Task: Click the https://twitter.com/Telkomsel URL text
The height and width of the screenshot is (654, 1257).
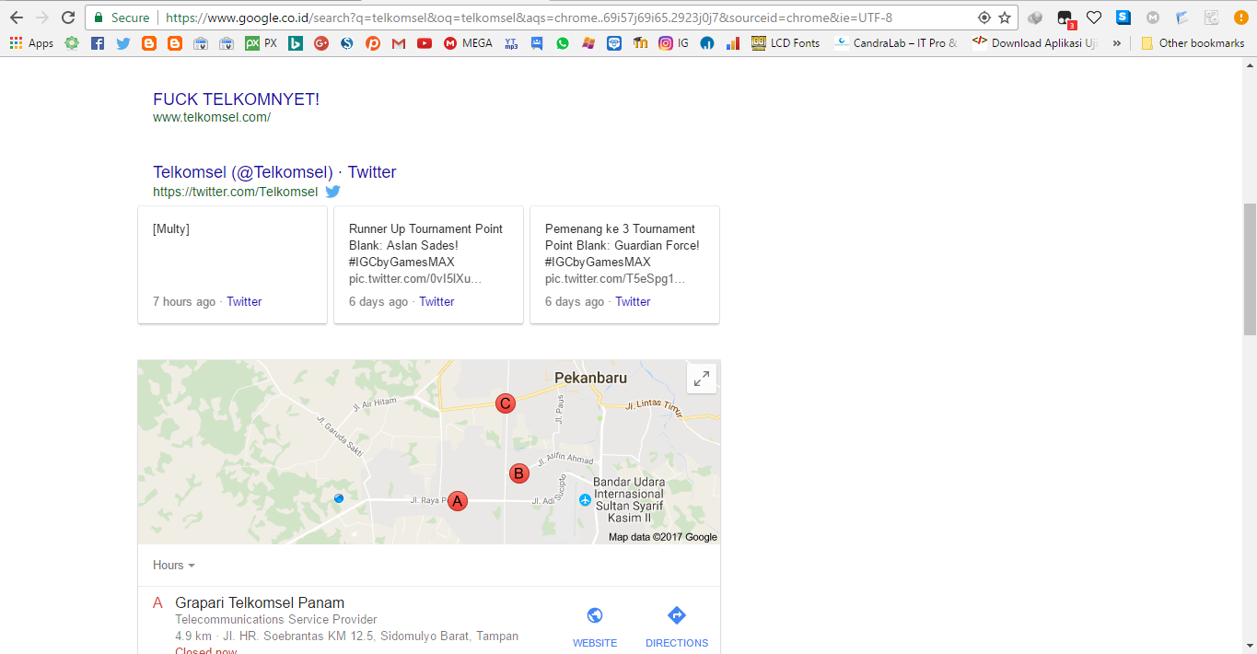Action: [x=235, y=192]
